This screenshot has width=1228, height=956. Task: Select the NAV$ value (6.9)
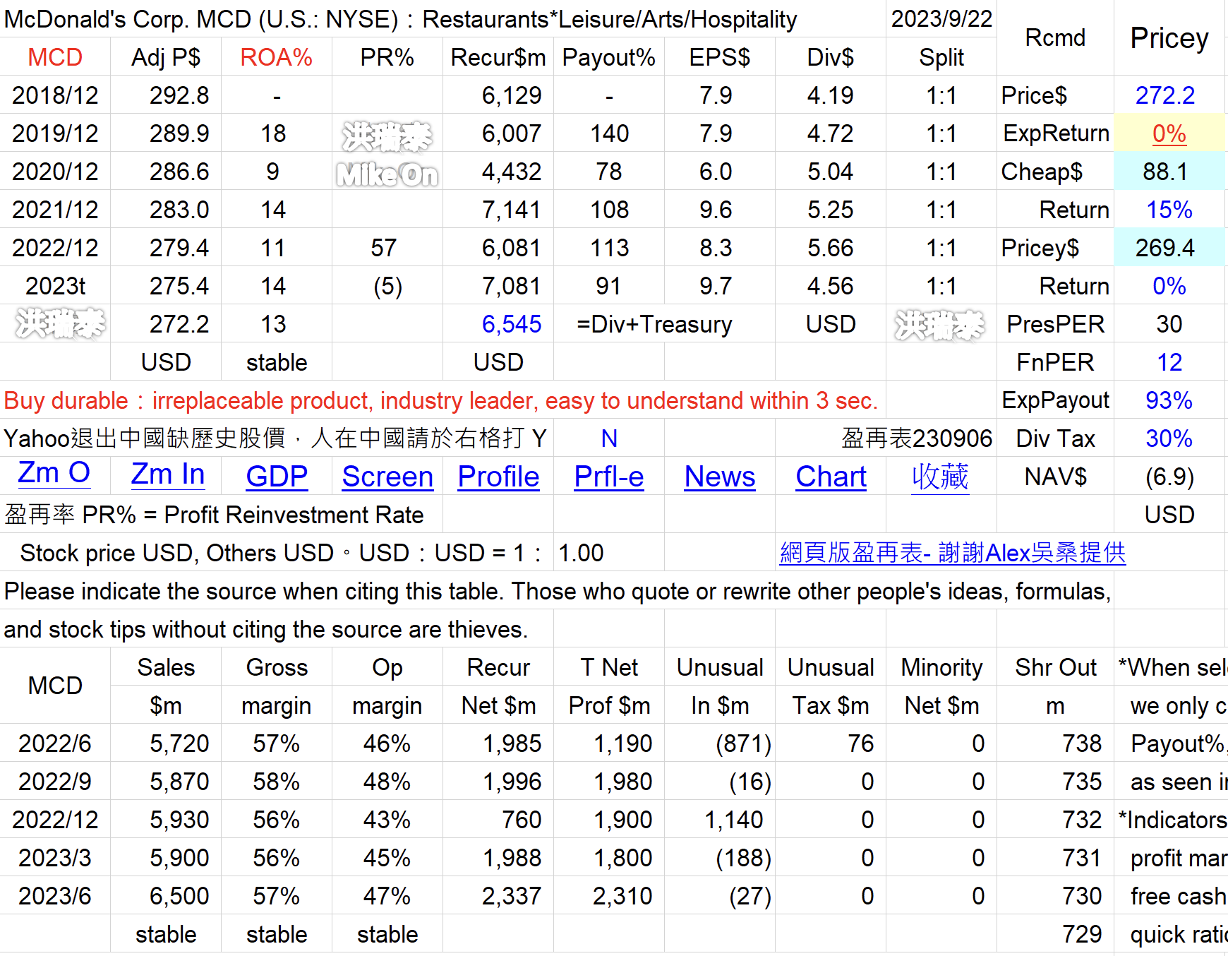click(1169, 477)
